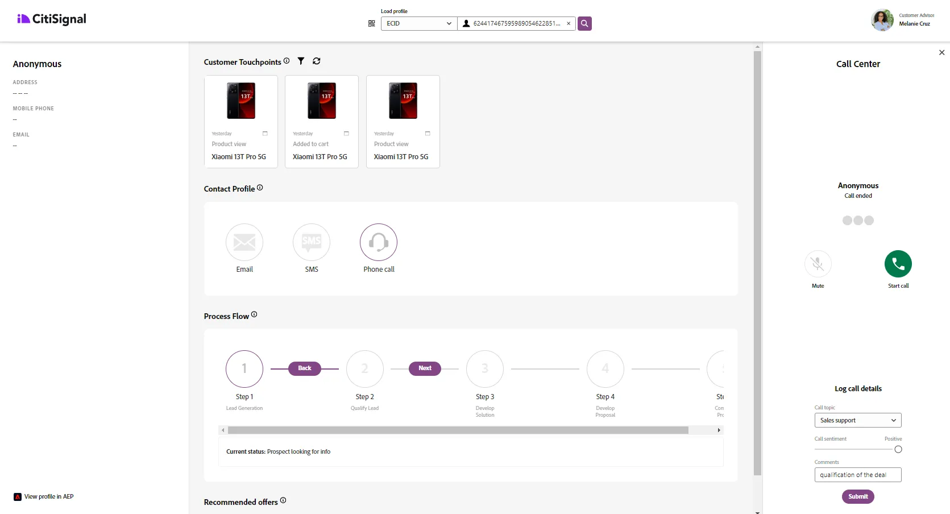This screenshot has width=950, height=514.
Task: Open the third touchpoint card Product view
Action: tap(403, 122)
